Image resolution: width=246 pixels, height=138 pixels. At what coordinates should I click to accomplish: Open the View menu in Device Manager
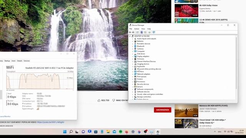click(143, 29)
